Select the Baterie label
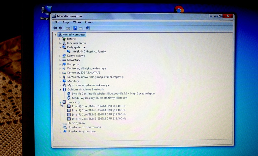 click(x=71, y=39)
